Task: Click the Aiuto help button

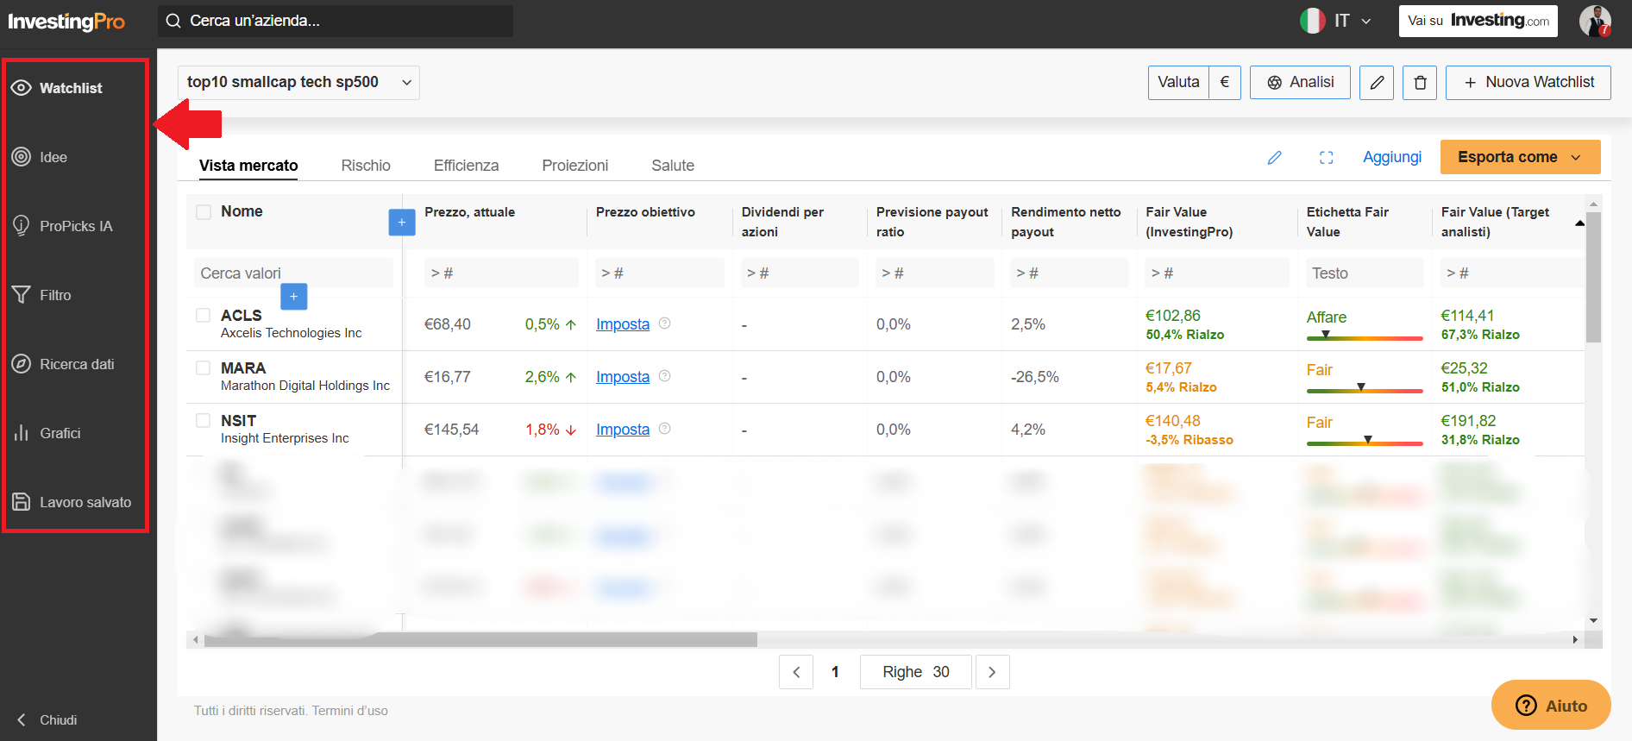Action: coord(1551,706)
